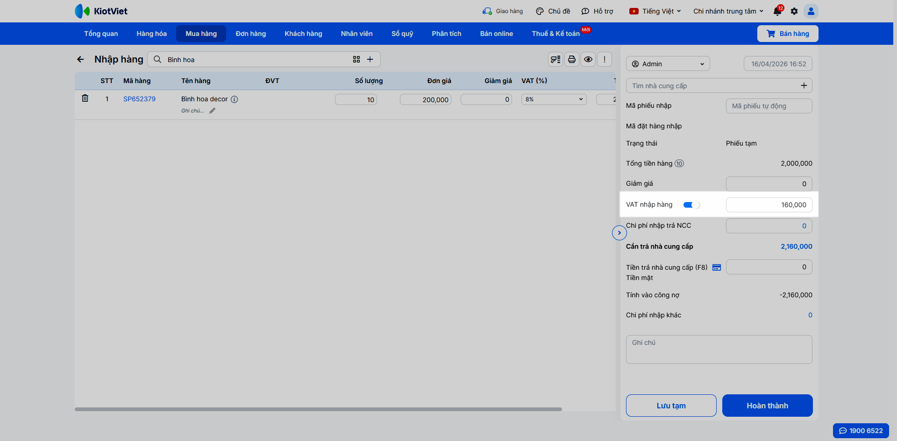
Task: Click the Đơn giá price field
Action: (426, 99)
